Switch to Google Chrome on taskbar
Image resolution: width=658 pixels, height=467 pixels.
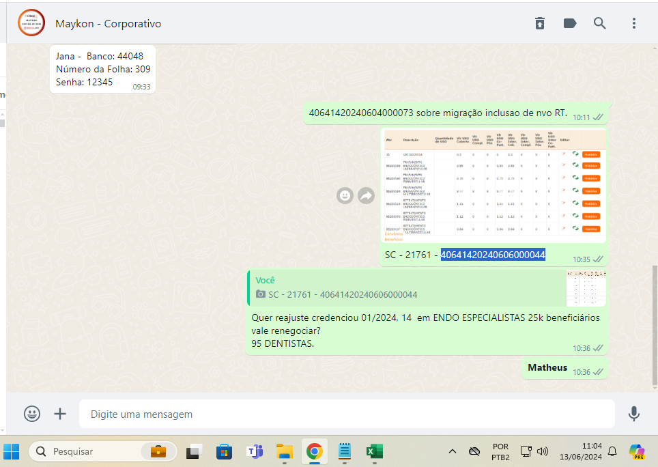[314, 451]
